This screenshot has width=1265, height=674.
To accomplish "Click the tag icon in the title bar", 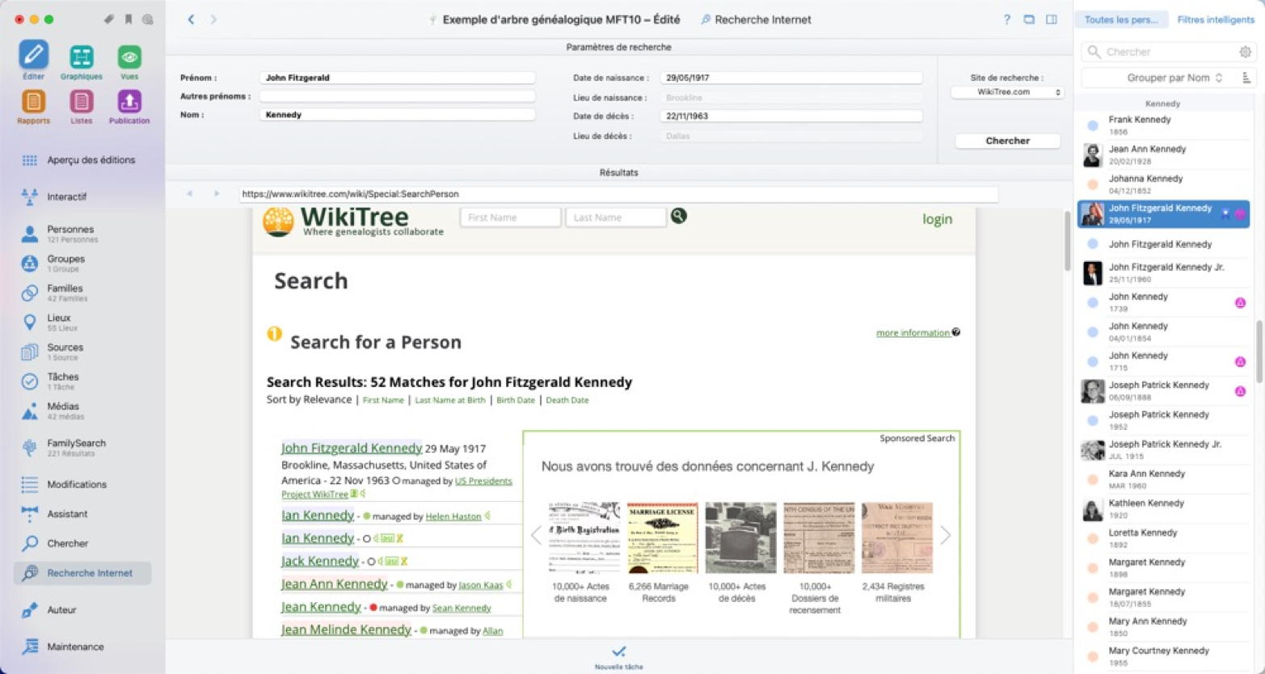I will click(108, 19).
